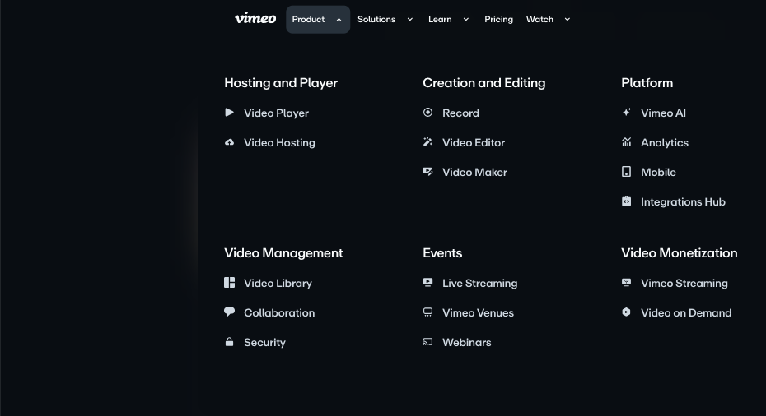Viewport: 766px width, 416px height.
Task: Click the Platform heading
Action: 647,83
